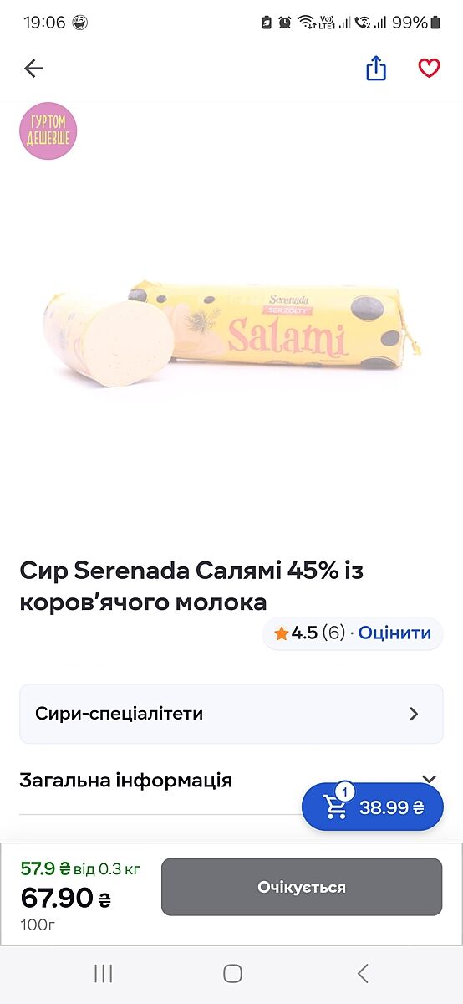Tap the shopping cart icon
463x1004 pixels.
[336, 809]
